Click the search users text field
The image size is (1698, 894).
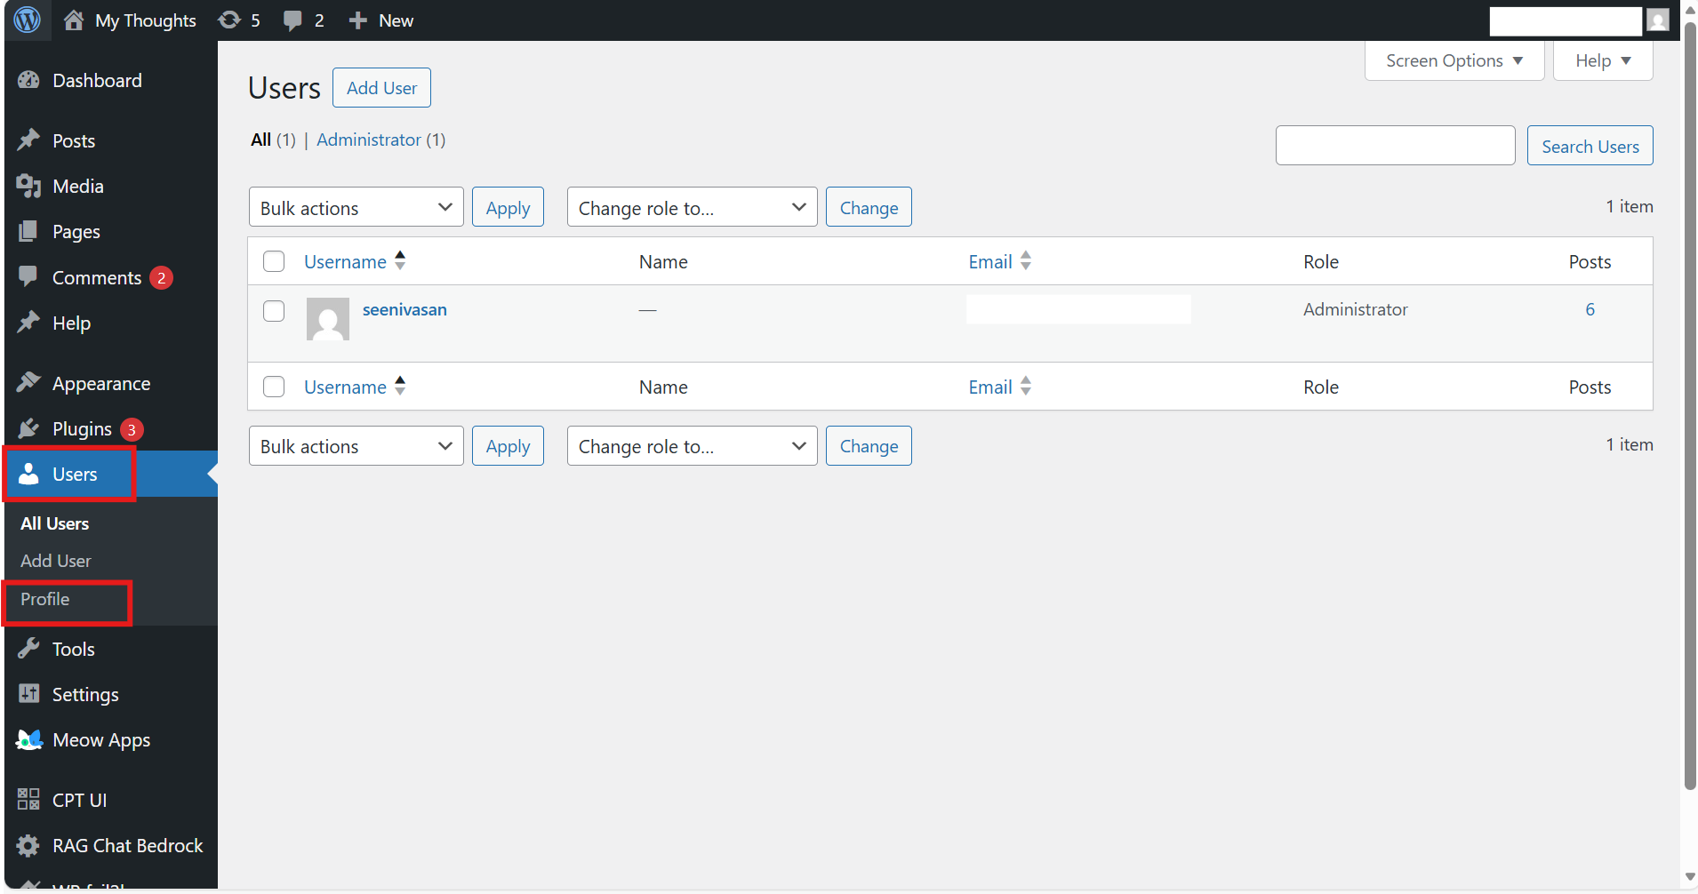pyautogui.click(x=1395, y=146)
